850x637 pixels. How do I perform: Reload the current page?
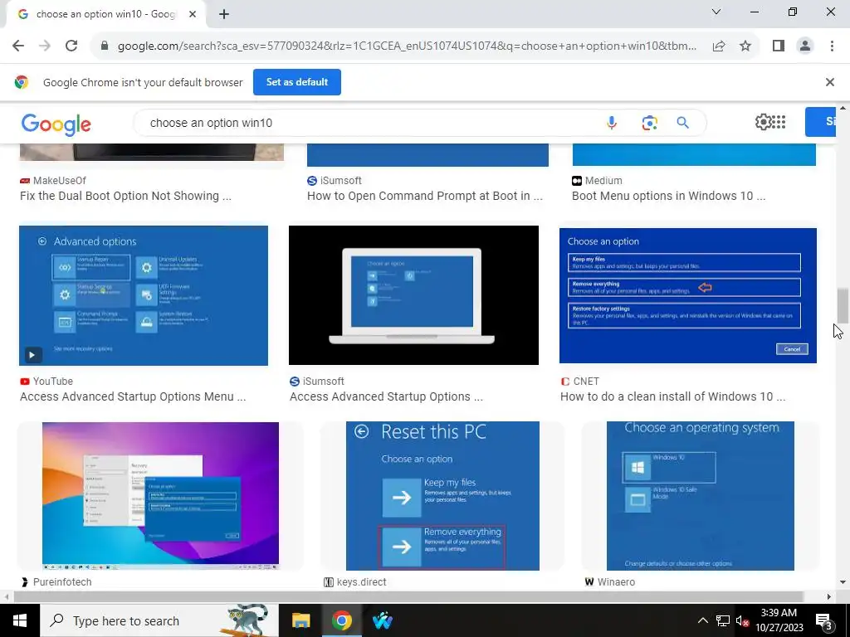pos(71,46)
